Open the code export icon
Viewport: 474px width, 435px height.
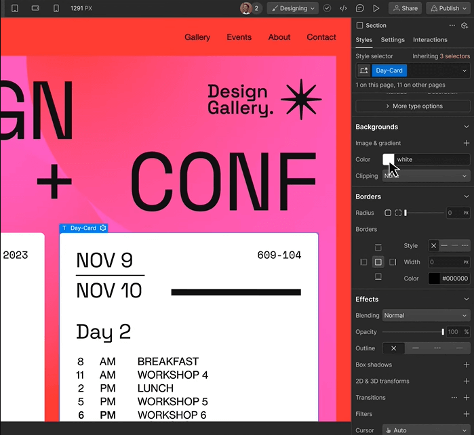[x=343, y=9]
